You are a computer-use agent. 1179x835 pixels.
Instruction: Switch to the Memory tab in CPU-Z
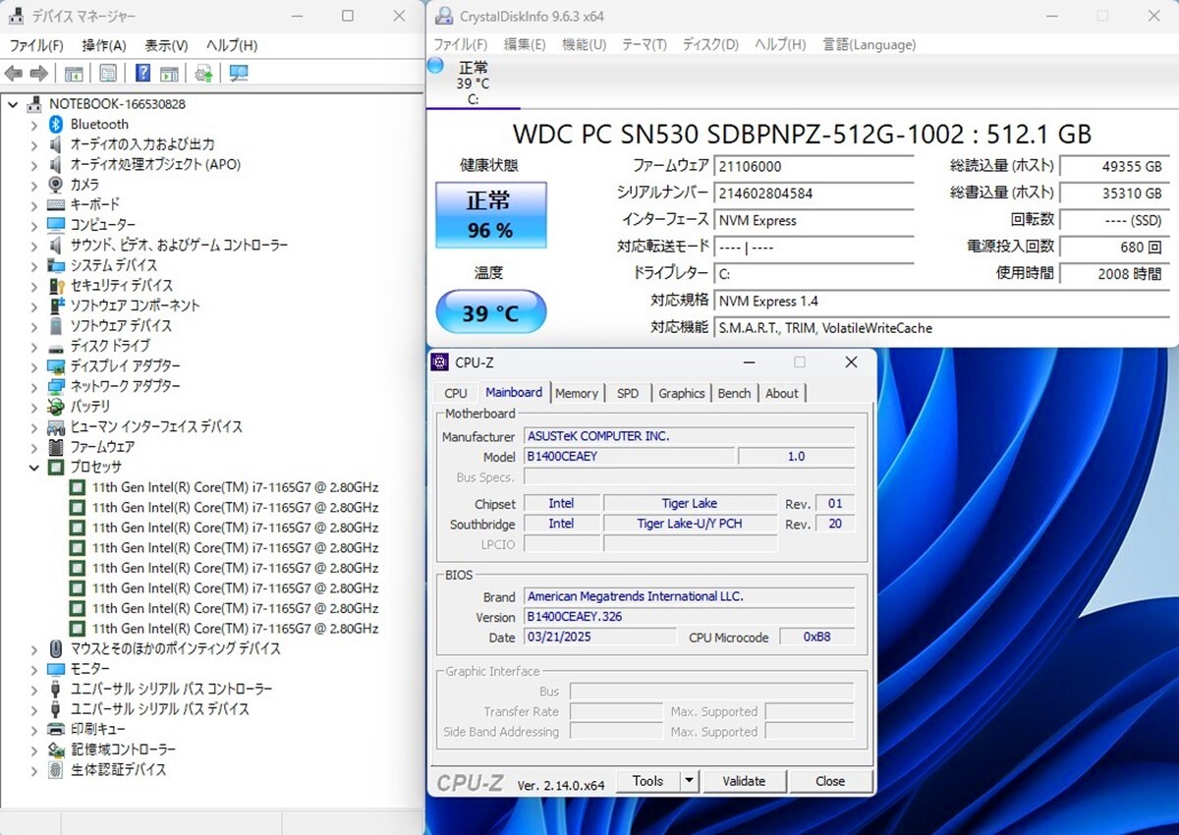coord(576,393)
